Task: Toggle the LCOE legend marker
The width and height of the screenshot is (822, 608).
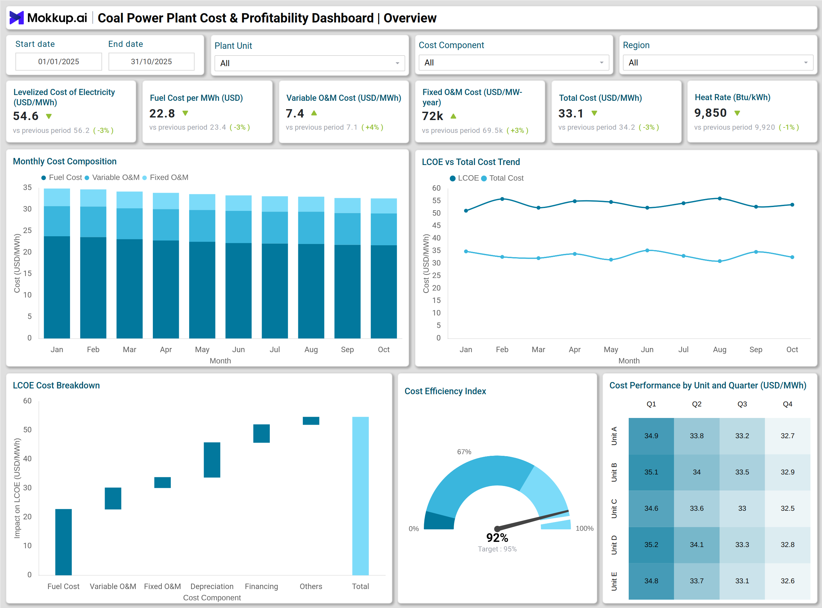Action: pos(453,178)
